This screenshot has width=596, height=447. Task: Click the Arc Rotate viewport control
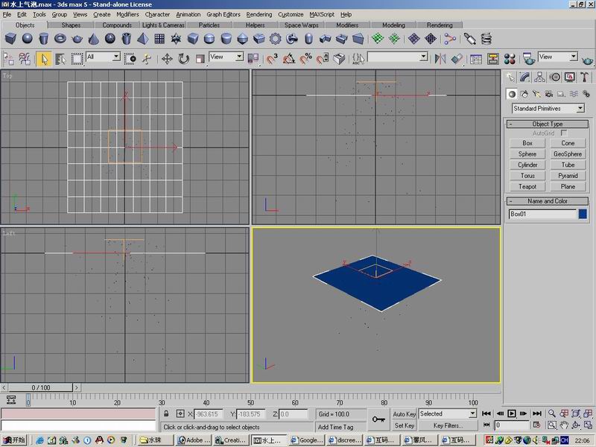[576, 425]
